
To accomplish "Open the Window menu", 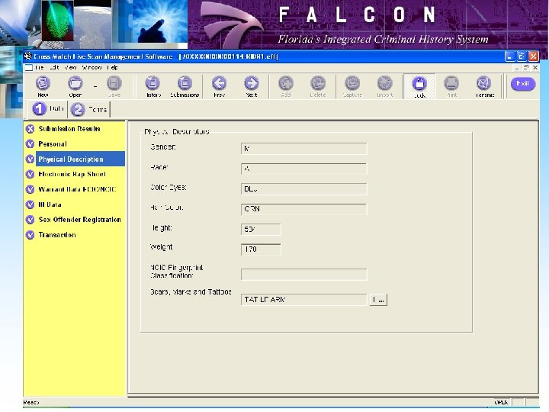I will pos(91,67).
